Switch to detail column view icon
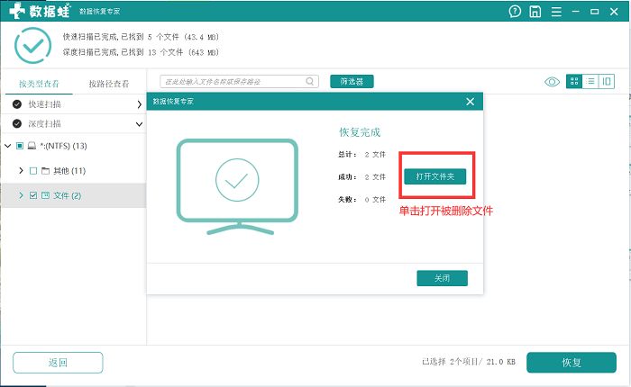 pos(607,82)
